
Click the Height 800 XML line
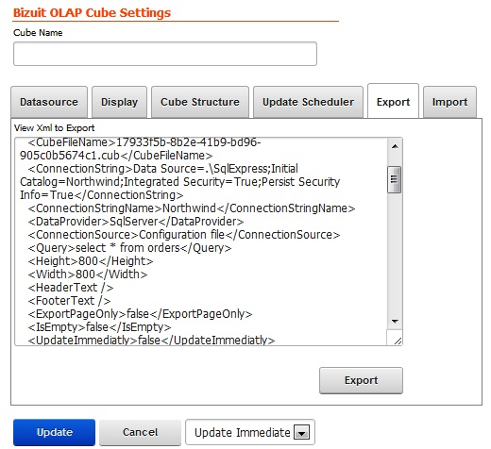coord(91,261)
